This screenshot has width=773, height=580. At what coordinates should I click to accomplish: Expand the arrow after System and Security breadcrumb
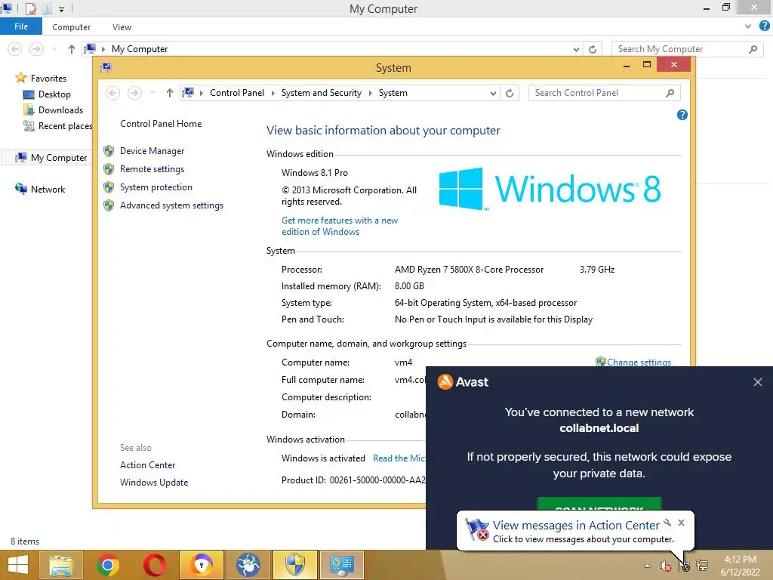click(370, 93)
